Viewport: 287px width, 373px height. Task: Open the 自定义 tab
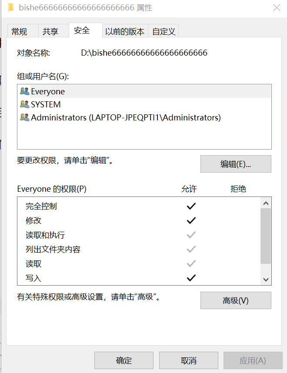(x=164, y=31)
